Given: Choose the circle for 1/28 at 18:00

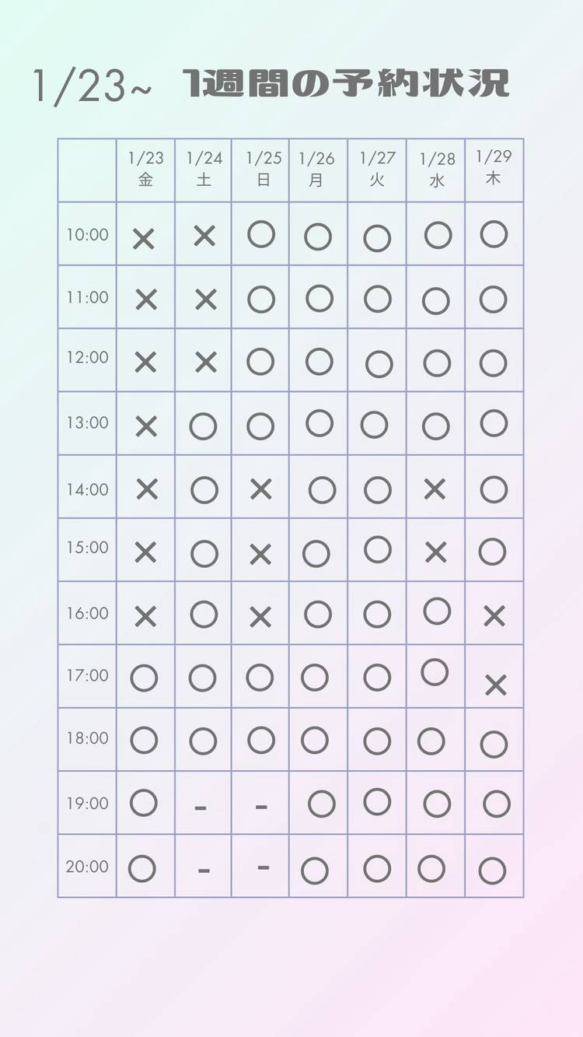Looking at the screenshot, I should tap(431, 741).
